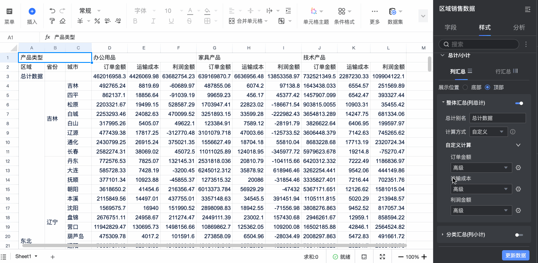
Task: Click increase decimal places icon
Action: coord(118,21)
